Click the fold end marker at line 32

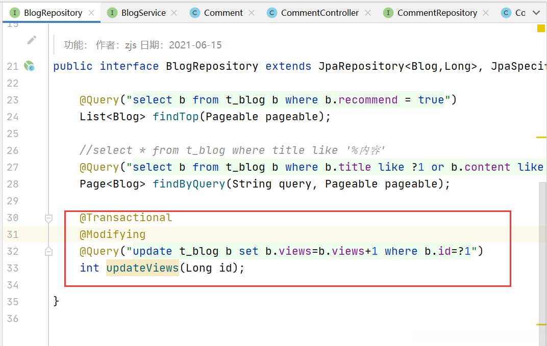click(x=49, y=251)
